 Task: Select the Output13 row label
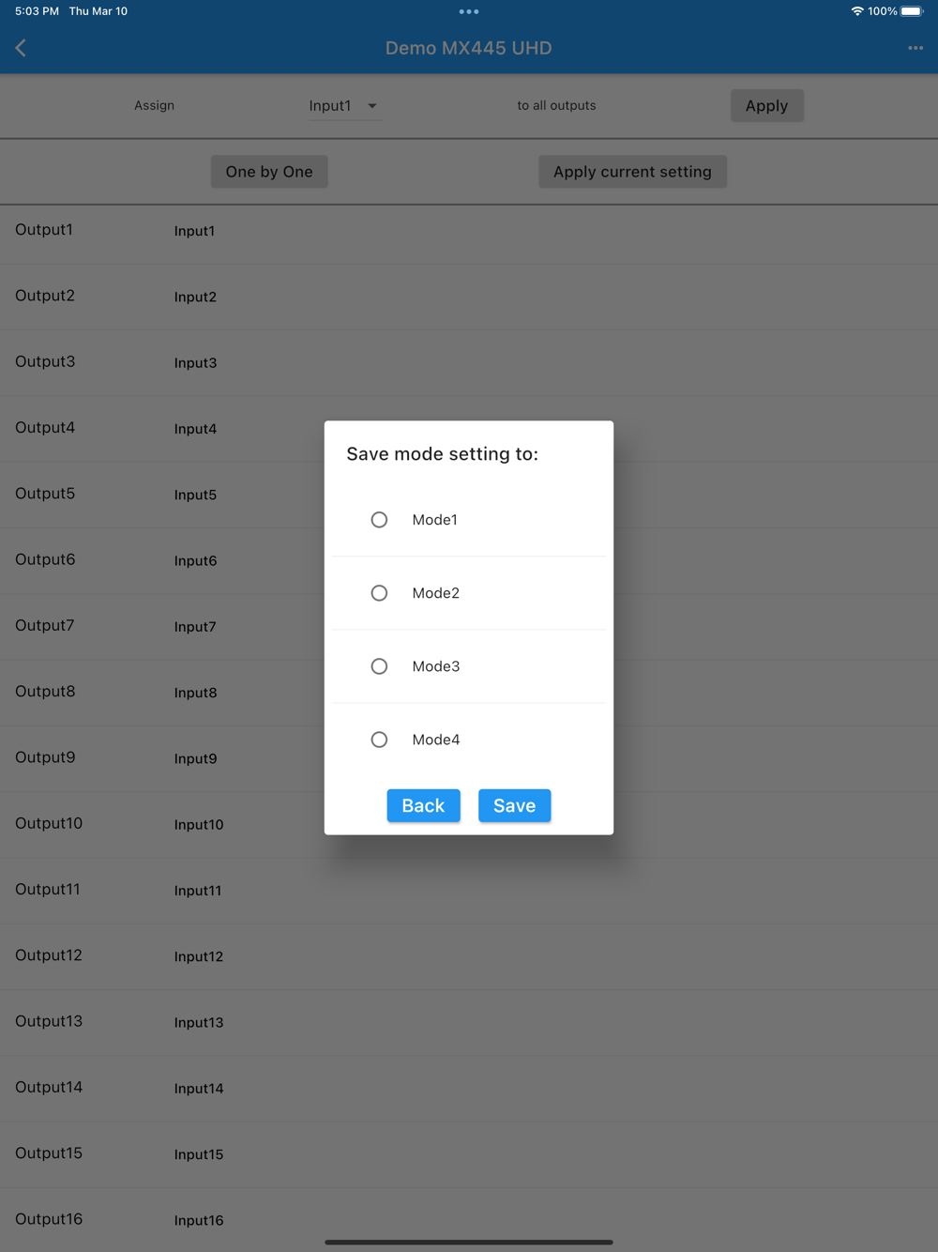point(49,1021)
